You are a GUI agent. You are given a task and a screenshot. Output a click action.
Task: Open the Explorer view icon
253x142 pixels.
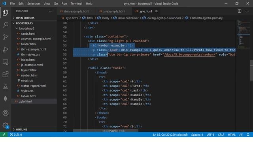pos(5,13)
